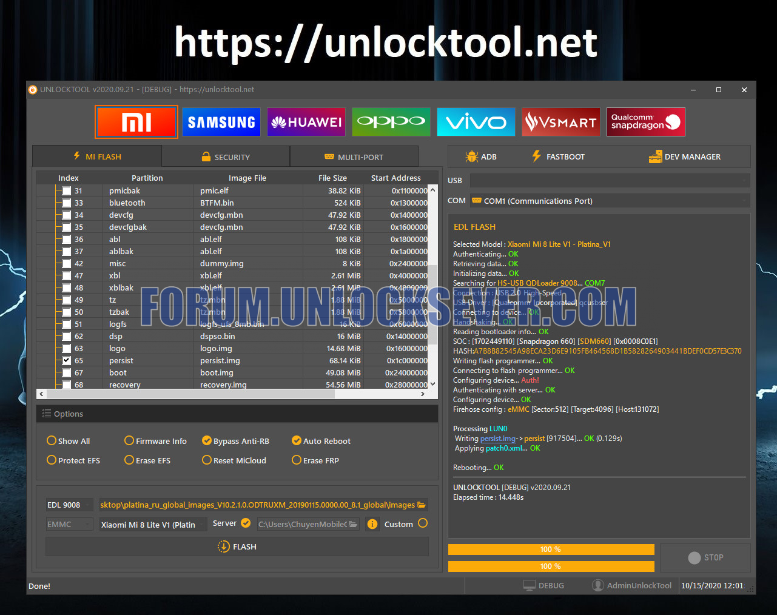Click the Partition column header

(147, 178)
